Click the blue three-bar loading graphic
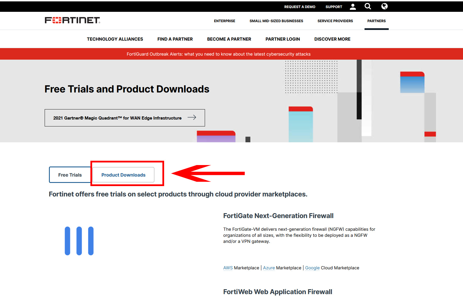463x299 pixels. click(79, 241)
